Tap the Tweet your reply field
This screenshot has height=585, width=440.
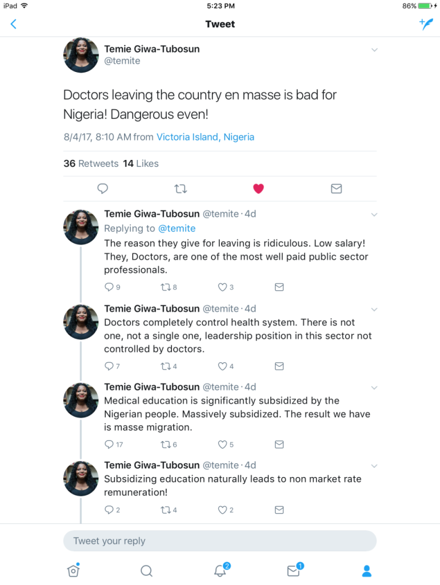pos(220,541)
